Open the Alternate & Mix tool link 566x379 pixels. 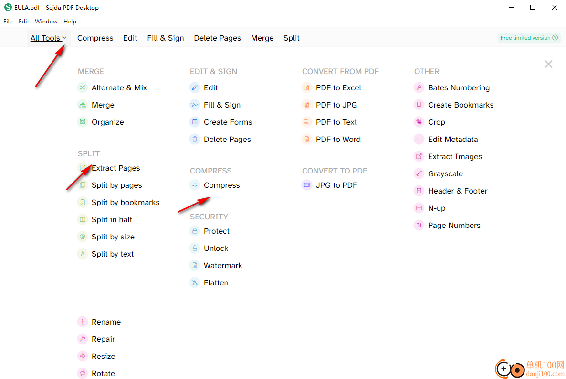(119, 87)
